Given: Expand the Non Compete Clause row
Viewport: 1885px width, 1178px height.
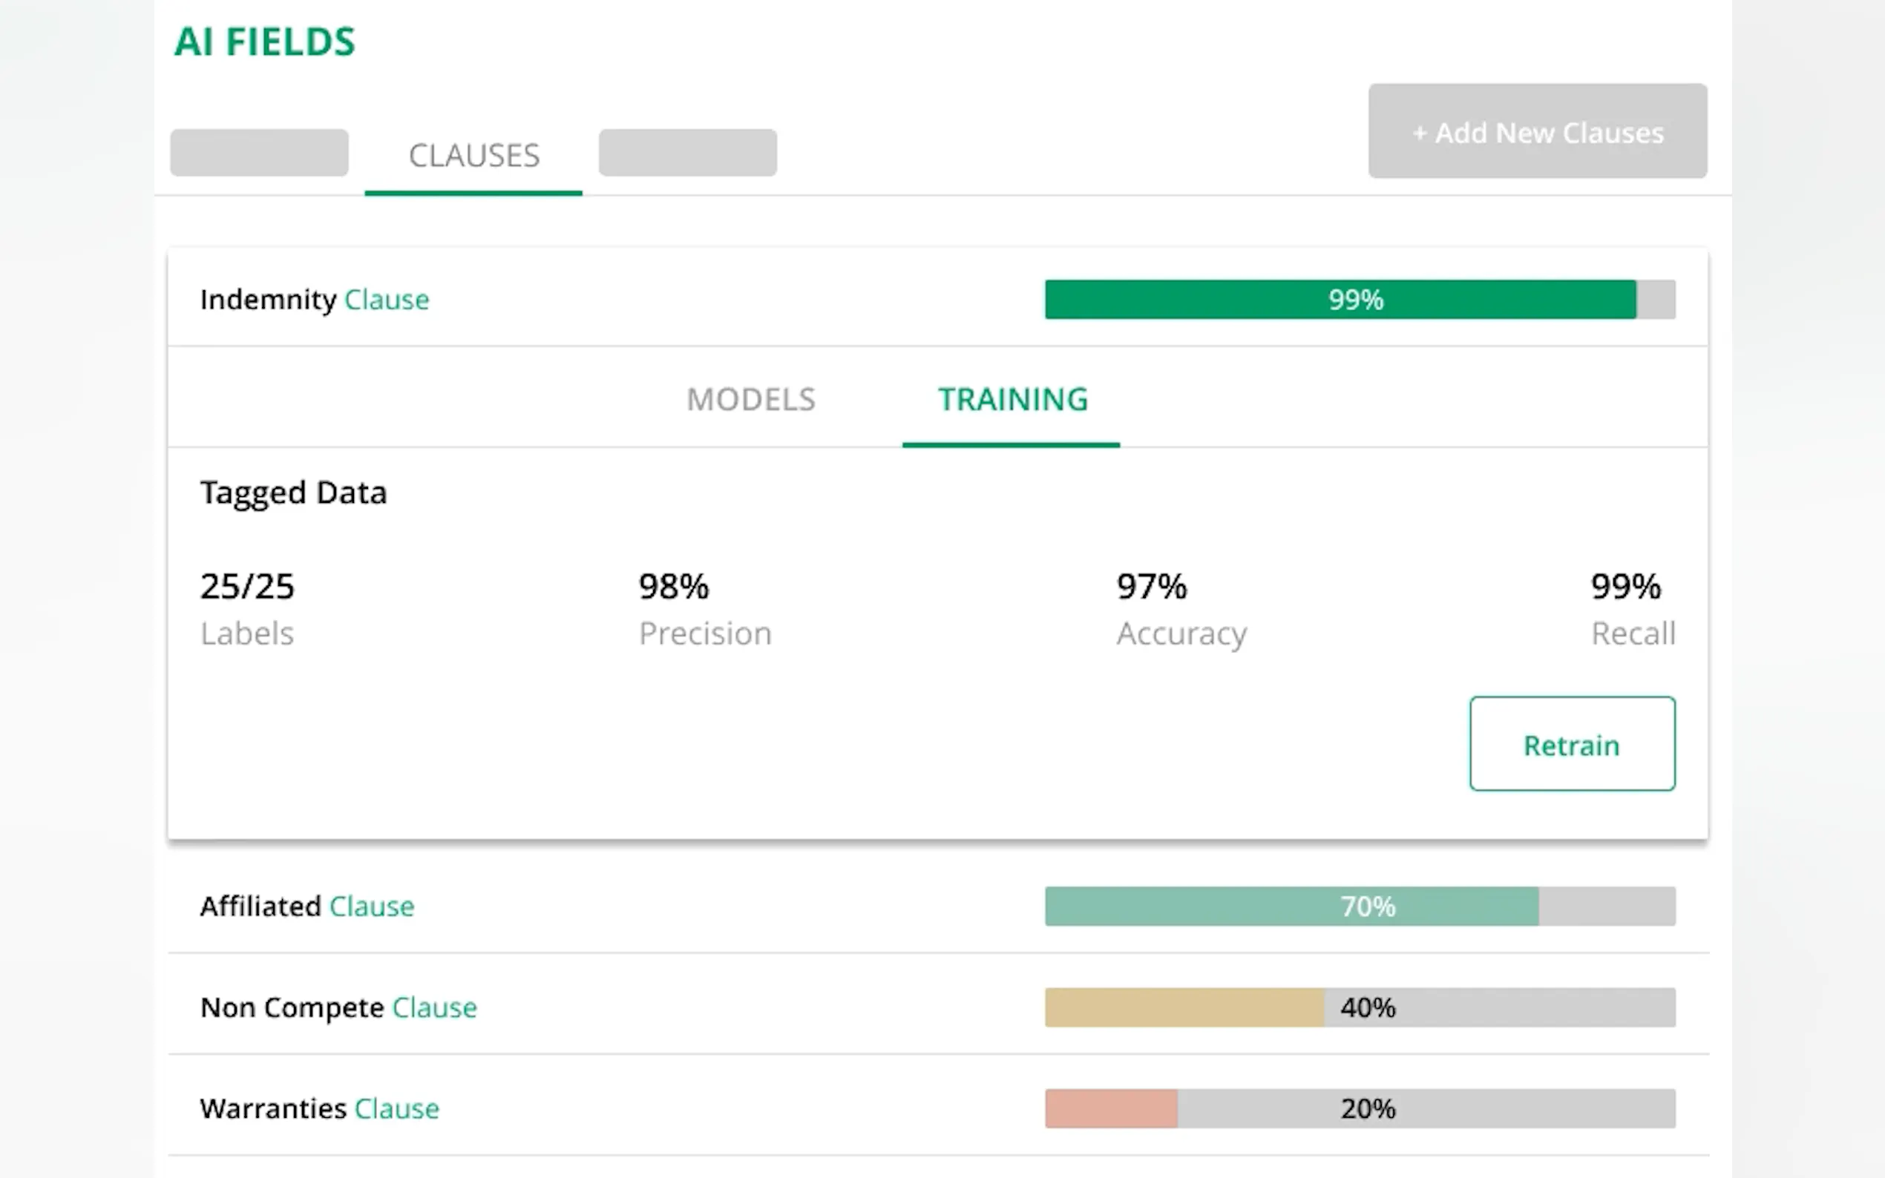Looking at the screenshot, I should click(x=338, y=1008).
